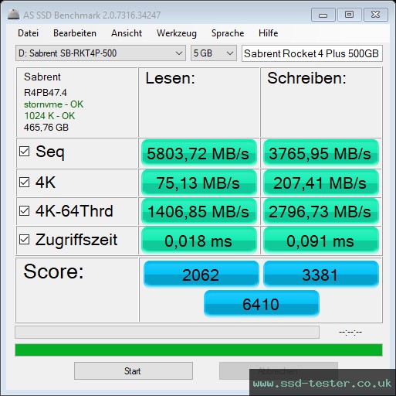Click the Sabrent Rocket 4 Plus 500GB name field
The image size is (396, 396).
[312, 53]
